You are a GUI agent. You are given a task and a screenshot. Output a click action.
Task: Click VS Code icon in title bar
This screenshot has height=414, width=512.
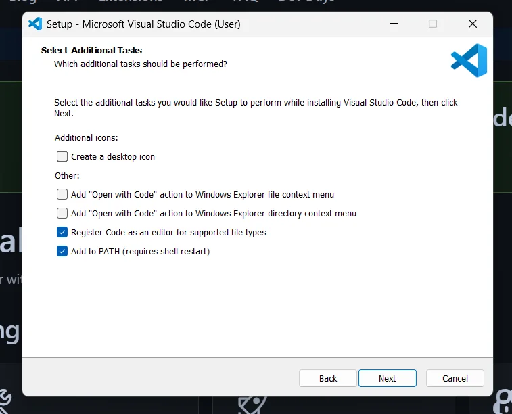(35, 24)
